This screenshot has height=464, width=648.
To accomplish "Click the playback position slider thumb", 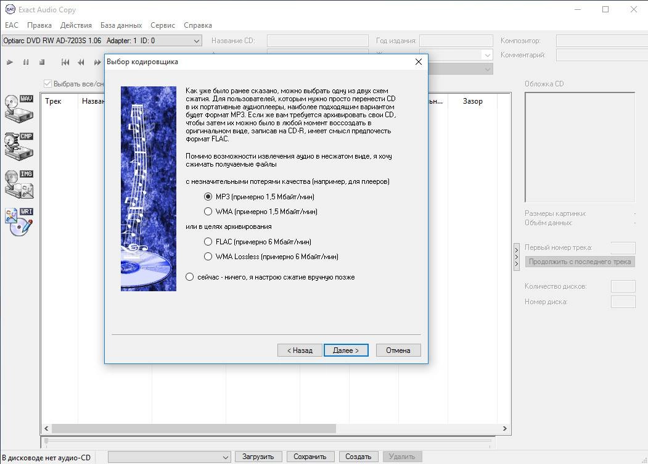I will pyautogui.click(x=46, y=441).
